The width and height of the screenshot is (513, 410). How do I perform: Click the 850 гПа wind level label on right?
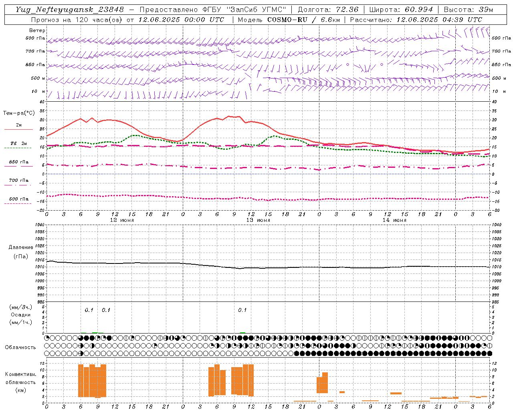501,64
